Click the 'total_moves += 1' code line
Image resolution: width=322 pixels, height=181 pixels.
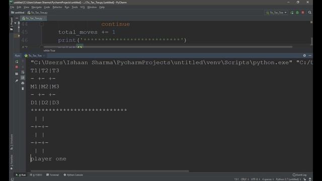87,32
